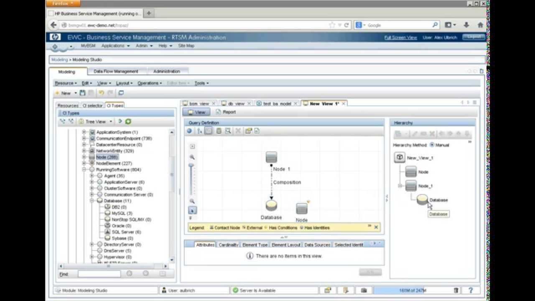The image size is (535, 301).
Task: Click the Full Screen View link
Action: click(400, 38)
